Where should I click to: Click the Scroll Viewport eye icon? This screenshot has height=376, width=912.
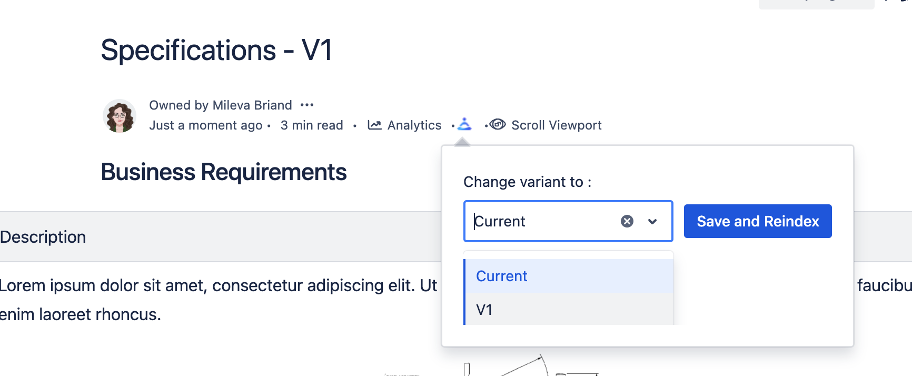tap(497, 124)
